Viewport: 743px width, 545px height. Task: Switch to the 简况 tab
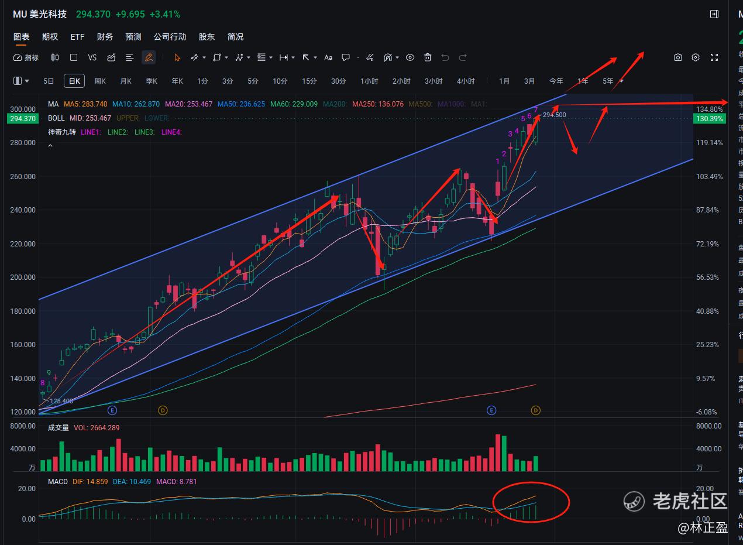tap(235, 36)
